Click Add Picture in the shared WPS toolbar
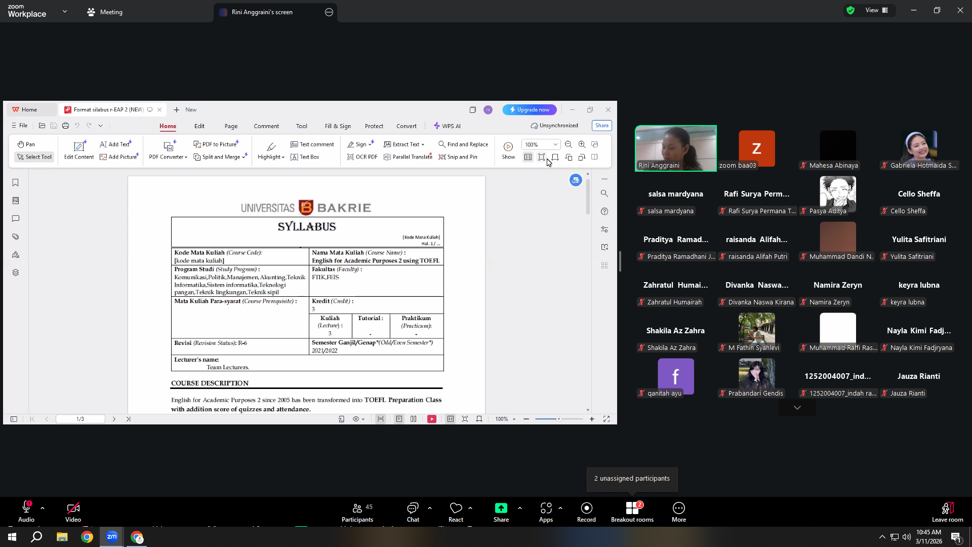The width and height of the screenshot is (972, 547). click(118, 157)
